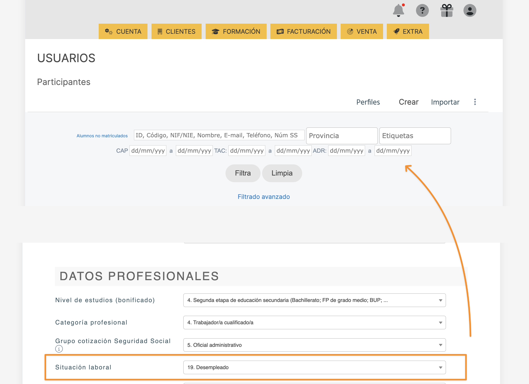This screenshot has height=384, width=529.
Task: Open the three-dot more options menu
Action: [475, 102]
